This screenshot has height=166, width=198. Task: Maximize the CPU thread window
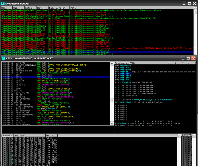pyautogui.click(x=188, y=58)
